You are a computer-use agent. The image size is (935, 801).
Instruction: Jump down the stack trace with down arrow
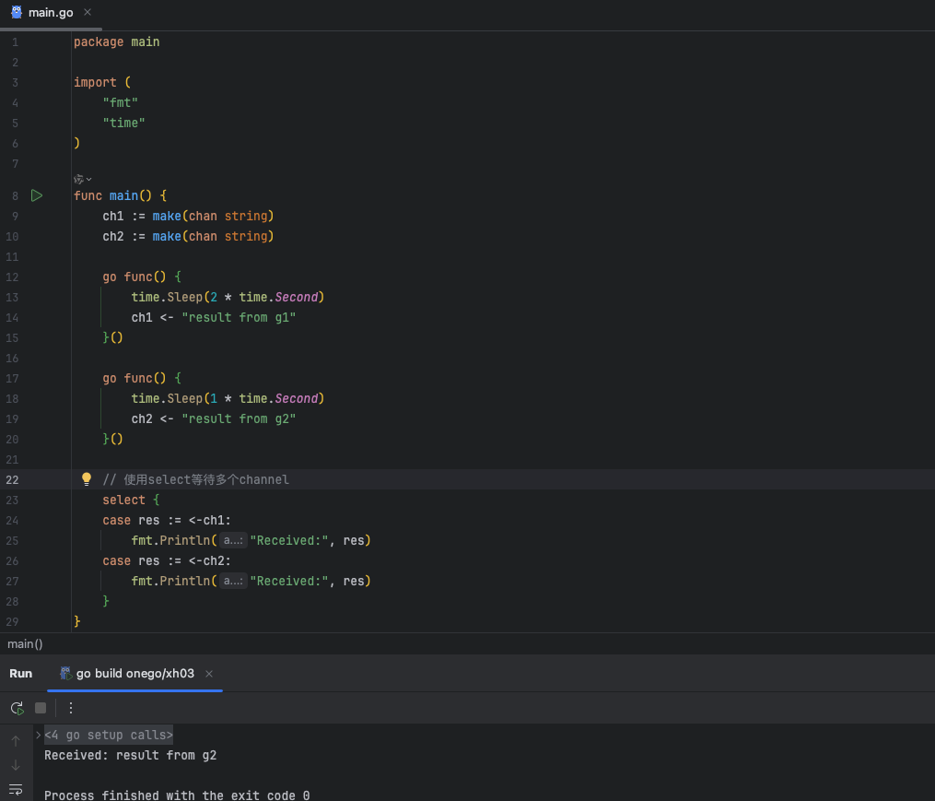(16, 765)
